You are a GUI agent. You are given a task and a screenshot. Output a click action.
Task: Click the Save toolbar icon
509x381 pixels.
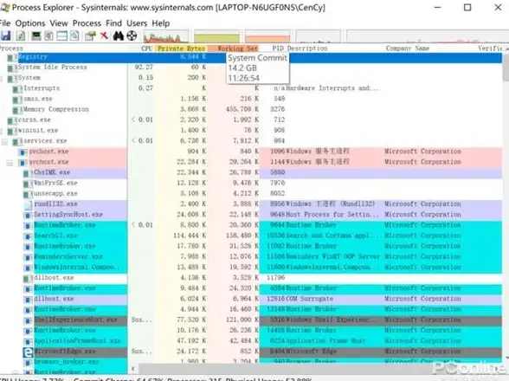pyautogui.click(x=5, y=36)
